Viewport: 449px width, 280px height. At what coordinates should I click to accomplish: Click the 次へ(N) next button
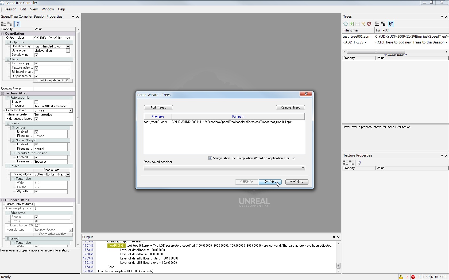point(270,182)
